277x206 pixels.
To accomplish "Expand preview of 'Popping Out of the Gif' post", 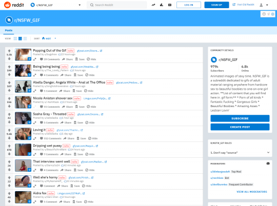I will (x=35, y=59).
